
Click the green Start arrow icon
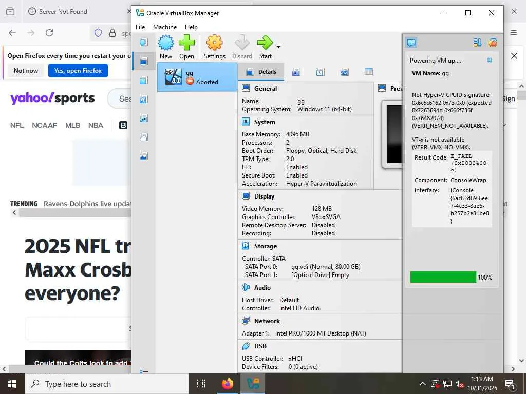coord(265,43)
